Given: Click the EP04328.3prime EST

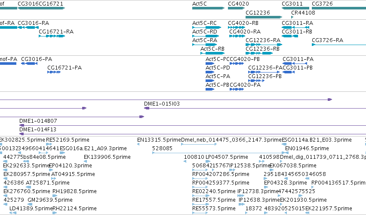Looking at the screenshot, I should (266, 187).
